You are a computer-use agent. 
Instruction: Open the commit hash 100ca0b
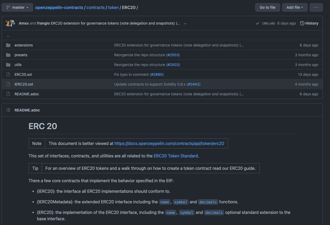[x=268, y=23]
